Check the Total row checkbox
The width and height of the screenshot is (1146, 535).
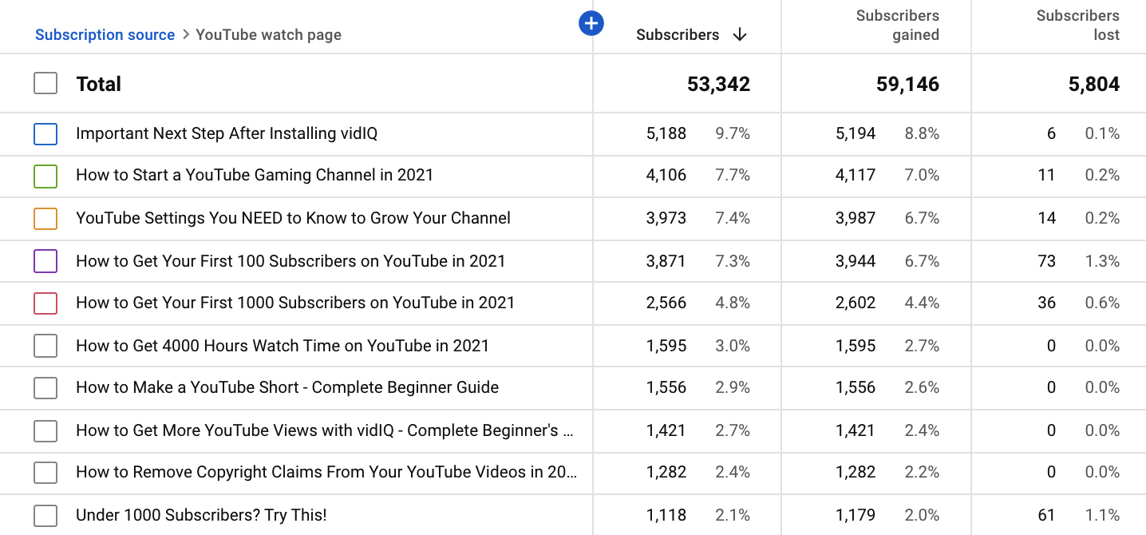[45, 82]
